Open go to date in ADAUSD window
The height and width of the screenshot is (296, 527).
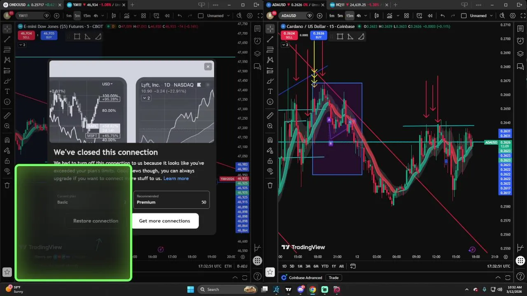pos(353,266)
